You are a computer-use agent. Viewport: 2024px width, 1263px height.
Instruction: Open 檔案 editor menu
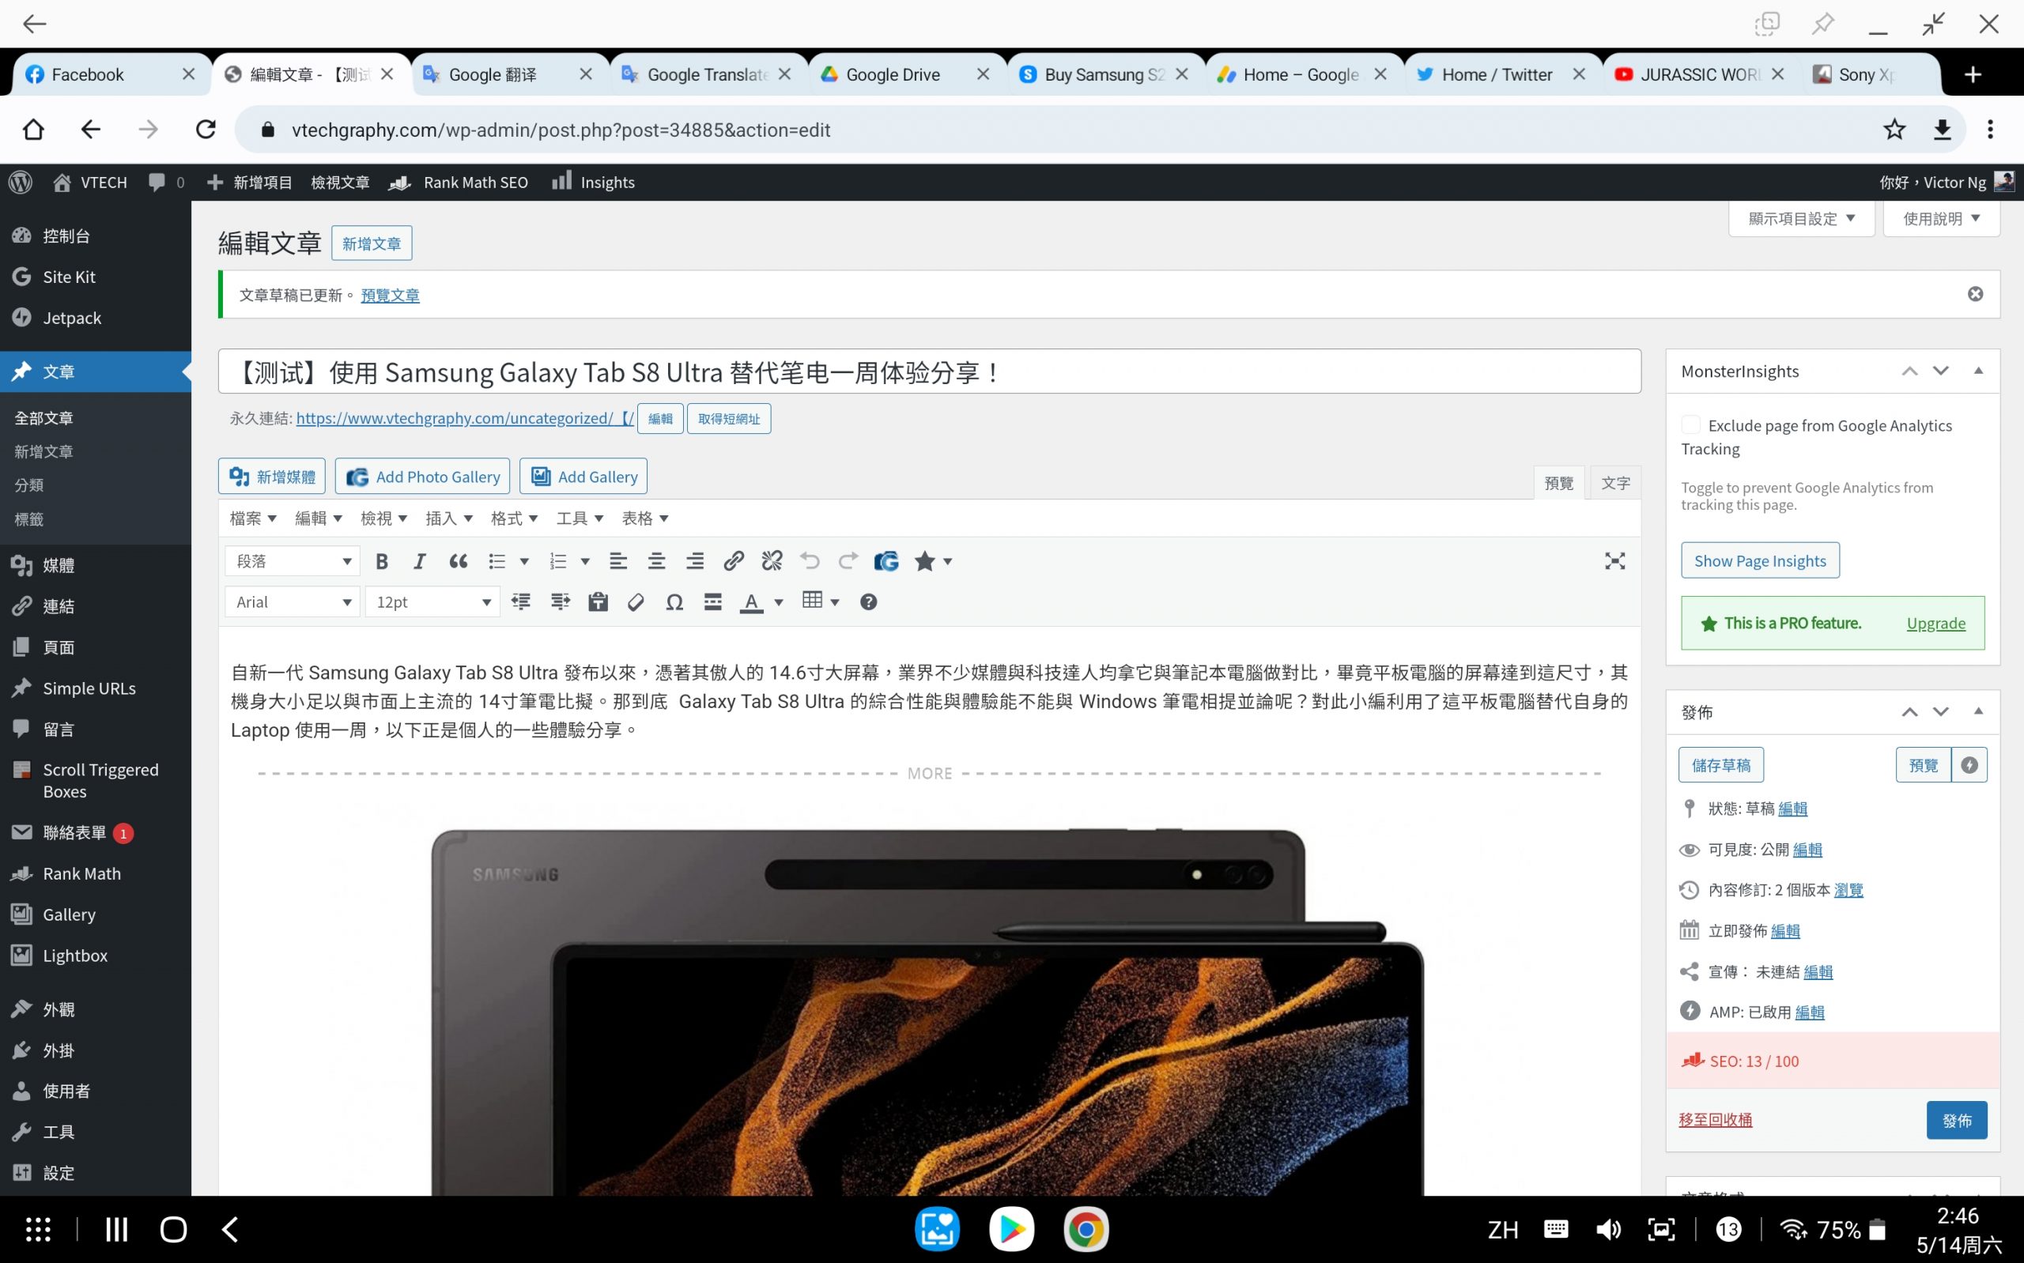click(253, 518)
